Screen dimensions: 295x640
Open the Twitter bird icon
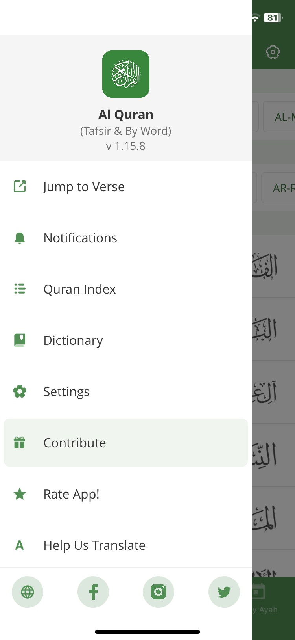point(224,592)
